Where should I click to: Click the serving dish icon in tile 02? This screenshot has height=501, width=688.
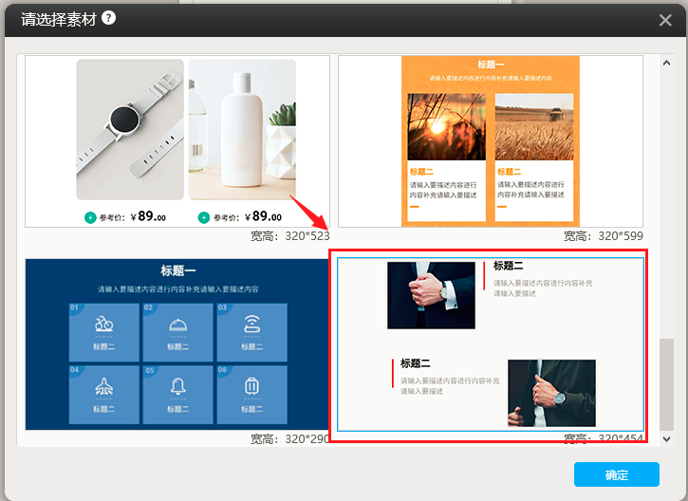point(177,325)
